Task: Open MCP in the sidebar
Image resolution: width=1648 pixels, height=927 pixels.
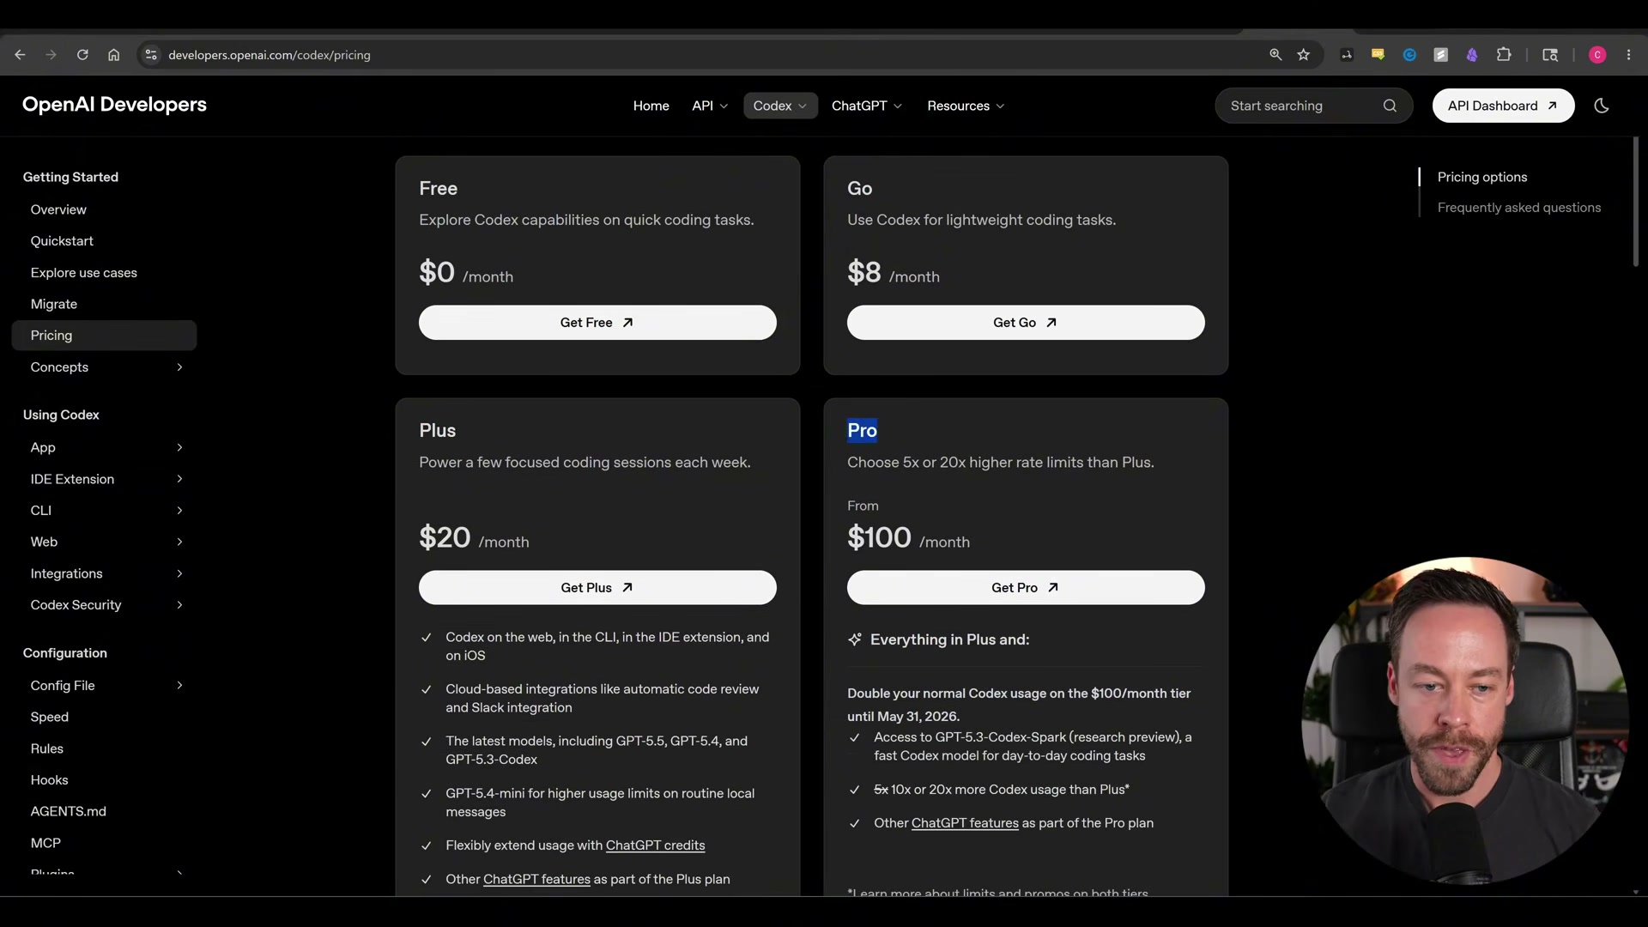Action: [x=45, y=843]
